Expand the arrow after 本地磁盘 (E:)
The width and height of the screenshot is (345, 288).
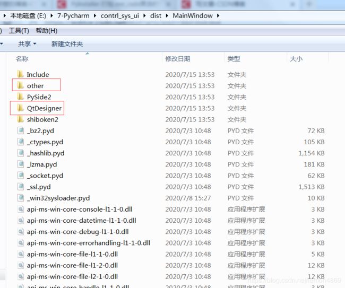pos(51,15)
